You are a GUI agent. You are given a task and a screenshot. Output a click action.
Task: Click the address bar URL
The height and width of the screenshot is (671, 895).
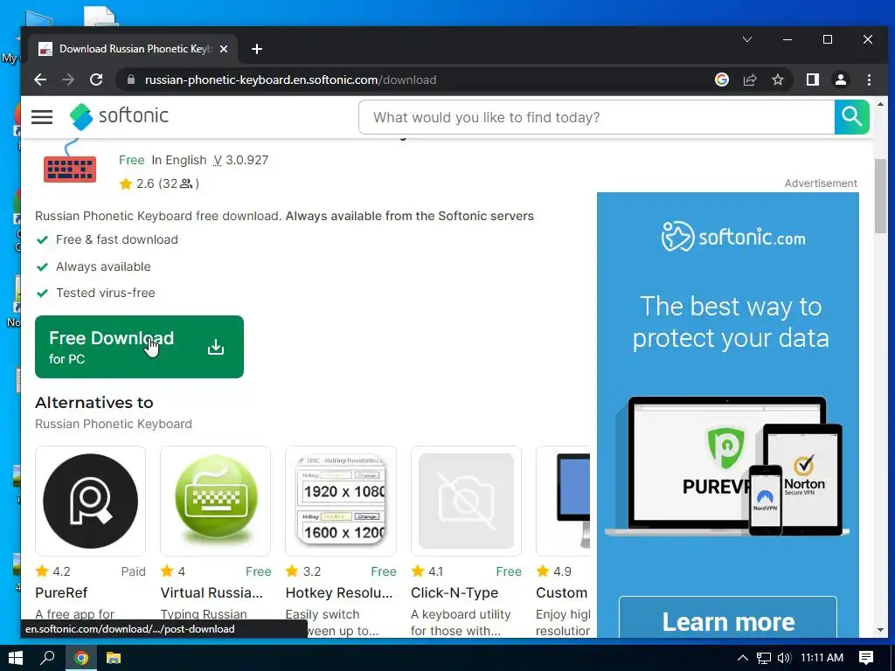[290, 80]
